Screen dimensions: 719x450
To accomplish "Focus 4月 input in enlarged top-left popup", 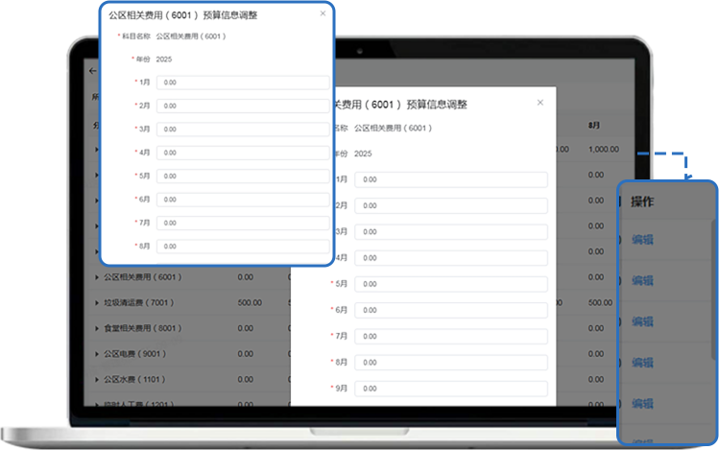I will pyautogui.click(x=243, y=153).
